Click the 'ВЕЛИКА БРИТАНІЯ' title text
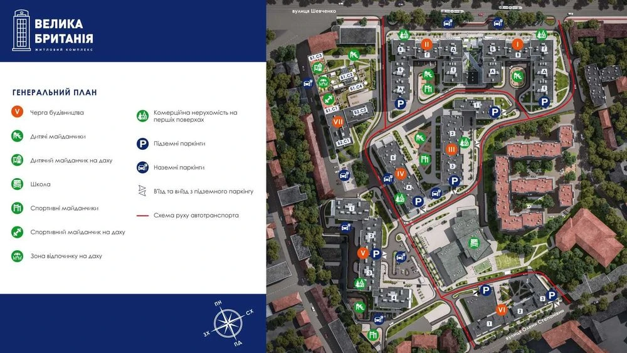The height and width of the screenshot is (353, 627). pyautogui.click(x=64, y=31)
